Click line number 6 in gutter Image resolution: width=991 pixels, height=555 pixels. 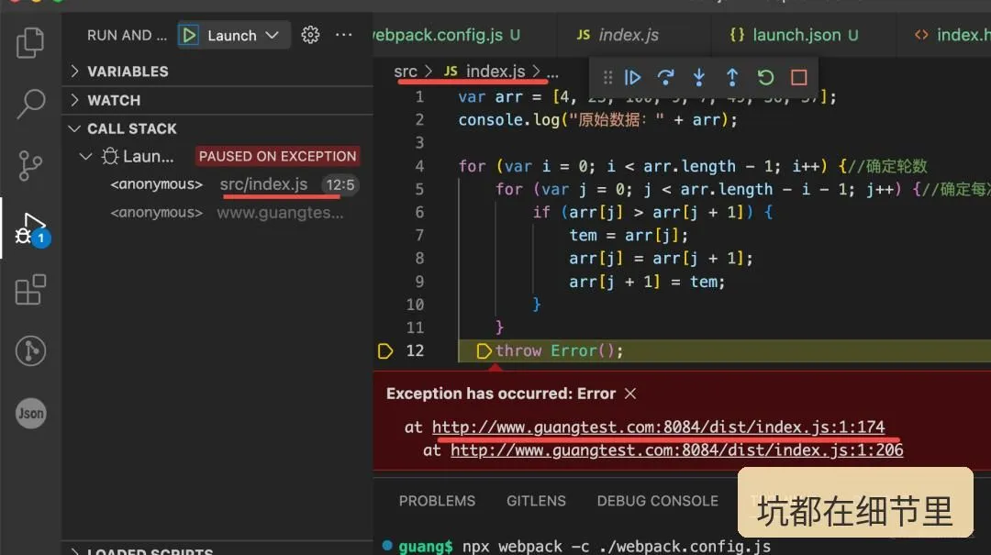(x=419, y=213)
